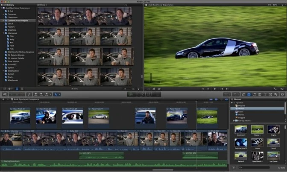This screenshot has width=287, height=172.
Task: Toggle timeline audio skimming button
Action: (216, 99)
